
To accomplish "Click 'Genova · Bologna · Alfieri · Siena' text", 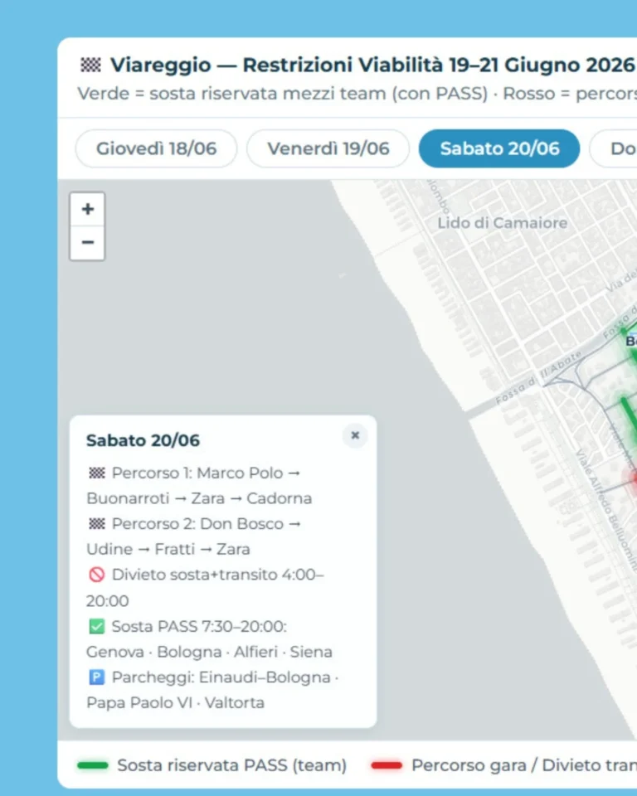I will (x=209, y=652).
